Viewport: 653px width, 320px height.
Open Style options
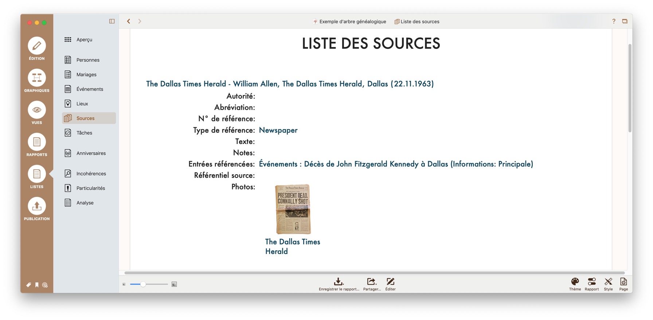608,284
